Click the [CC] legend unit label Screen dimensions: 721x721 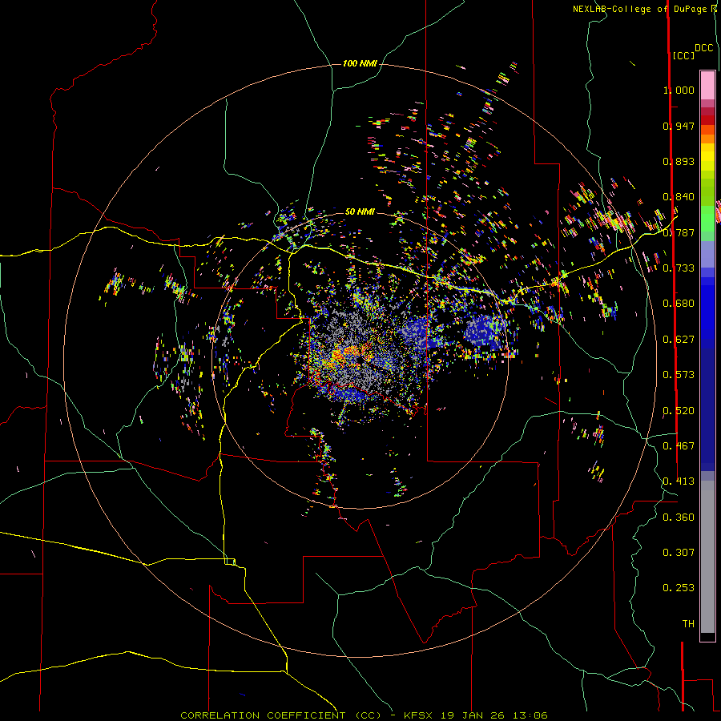coord(683,55)
